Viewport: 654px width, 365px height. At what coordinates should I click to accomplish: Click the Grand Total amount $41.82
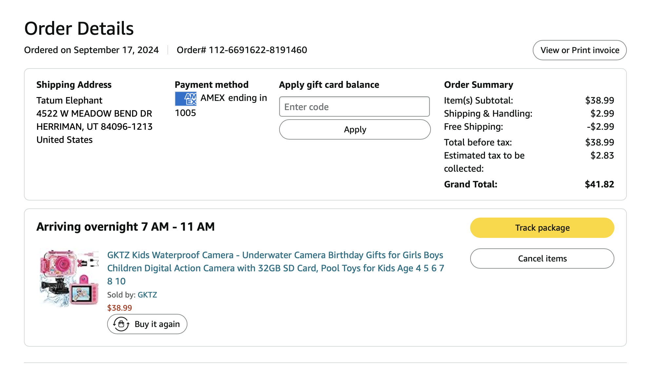[599, 184]
